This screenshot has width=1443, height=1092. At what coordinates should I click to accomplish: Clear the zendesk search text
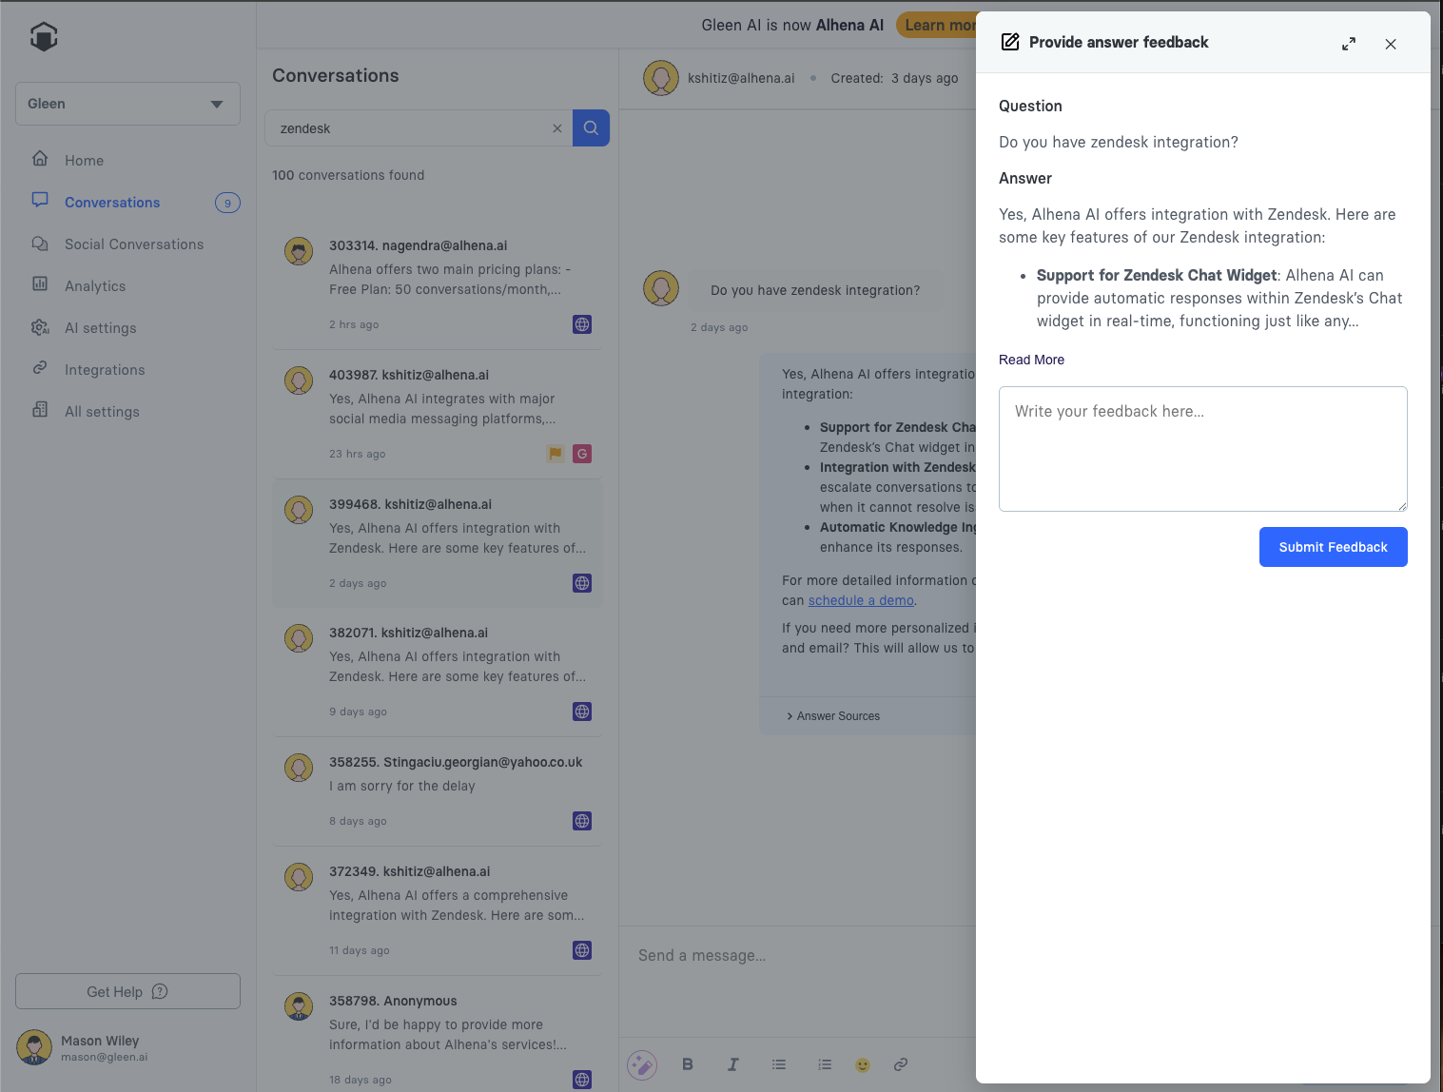[557, 128]
